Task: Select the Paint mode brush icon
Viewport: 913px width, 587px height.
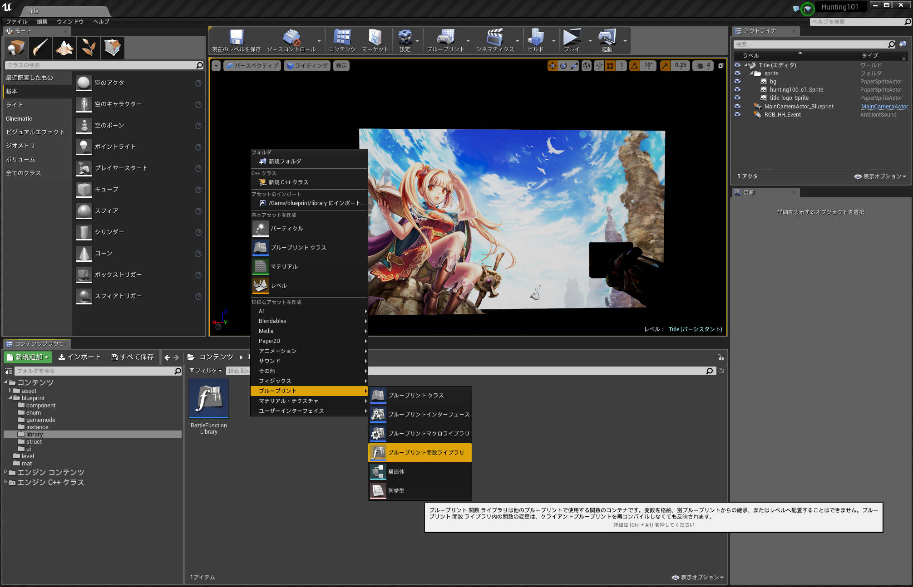Action: point(40,48)
